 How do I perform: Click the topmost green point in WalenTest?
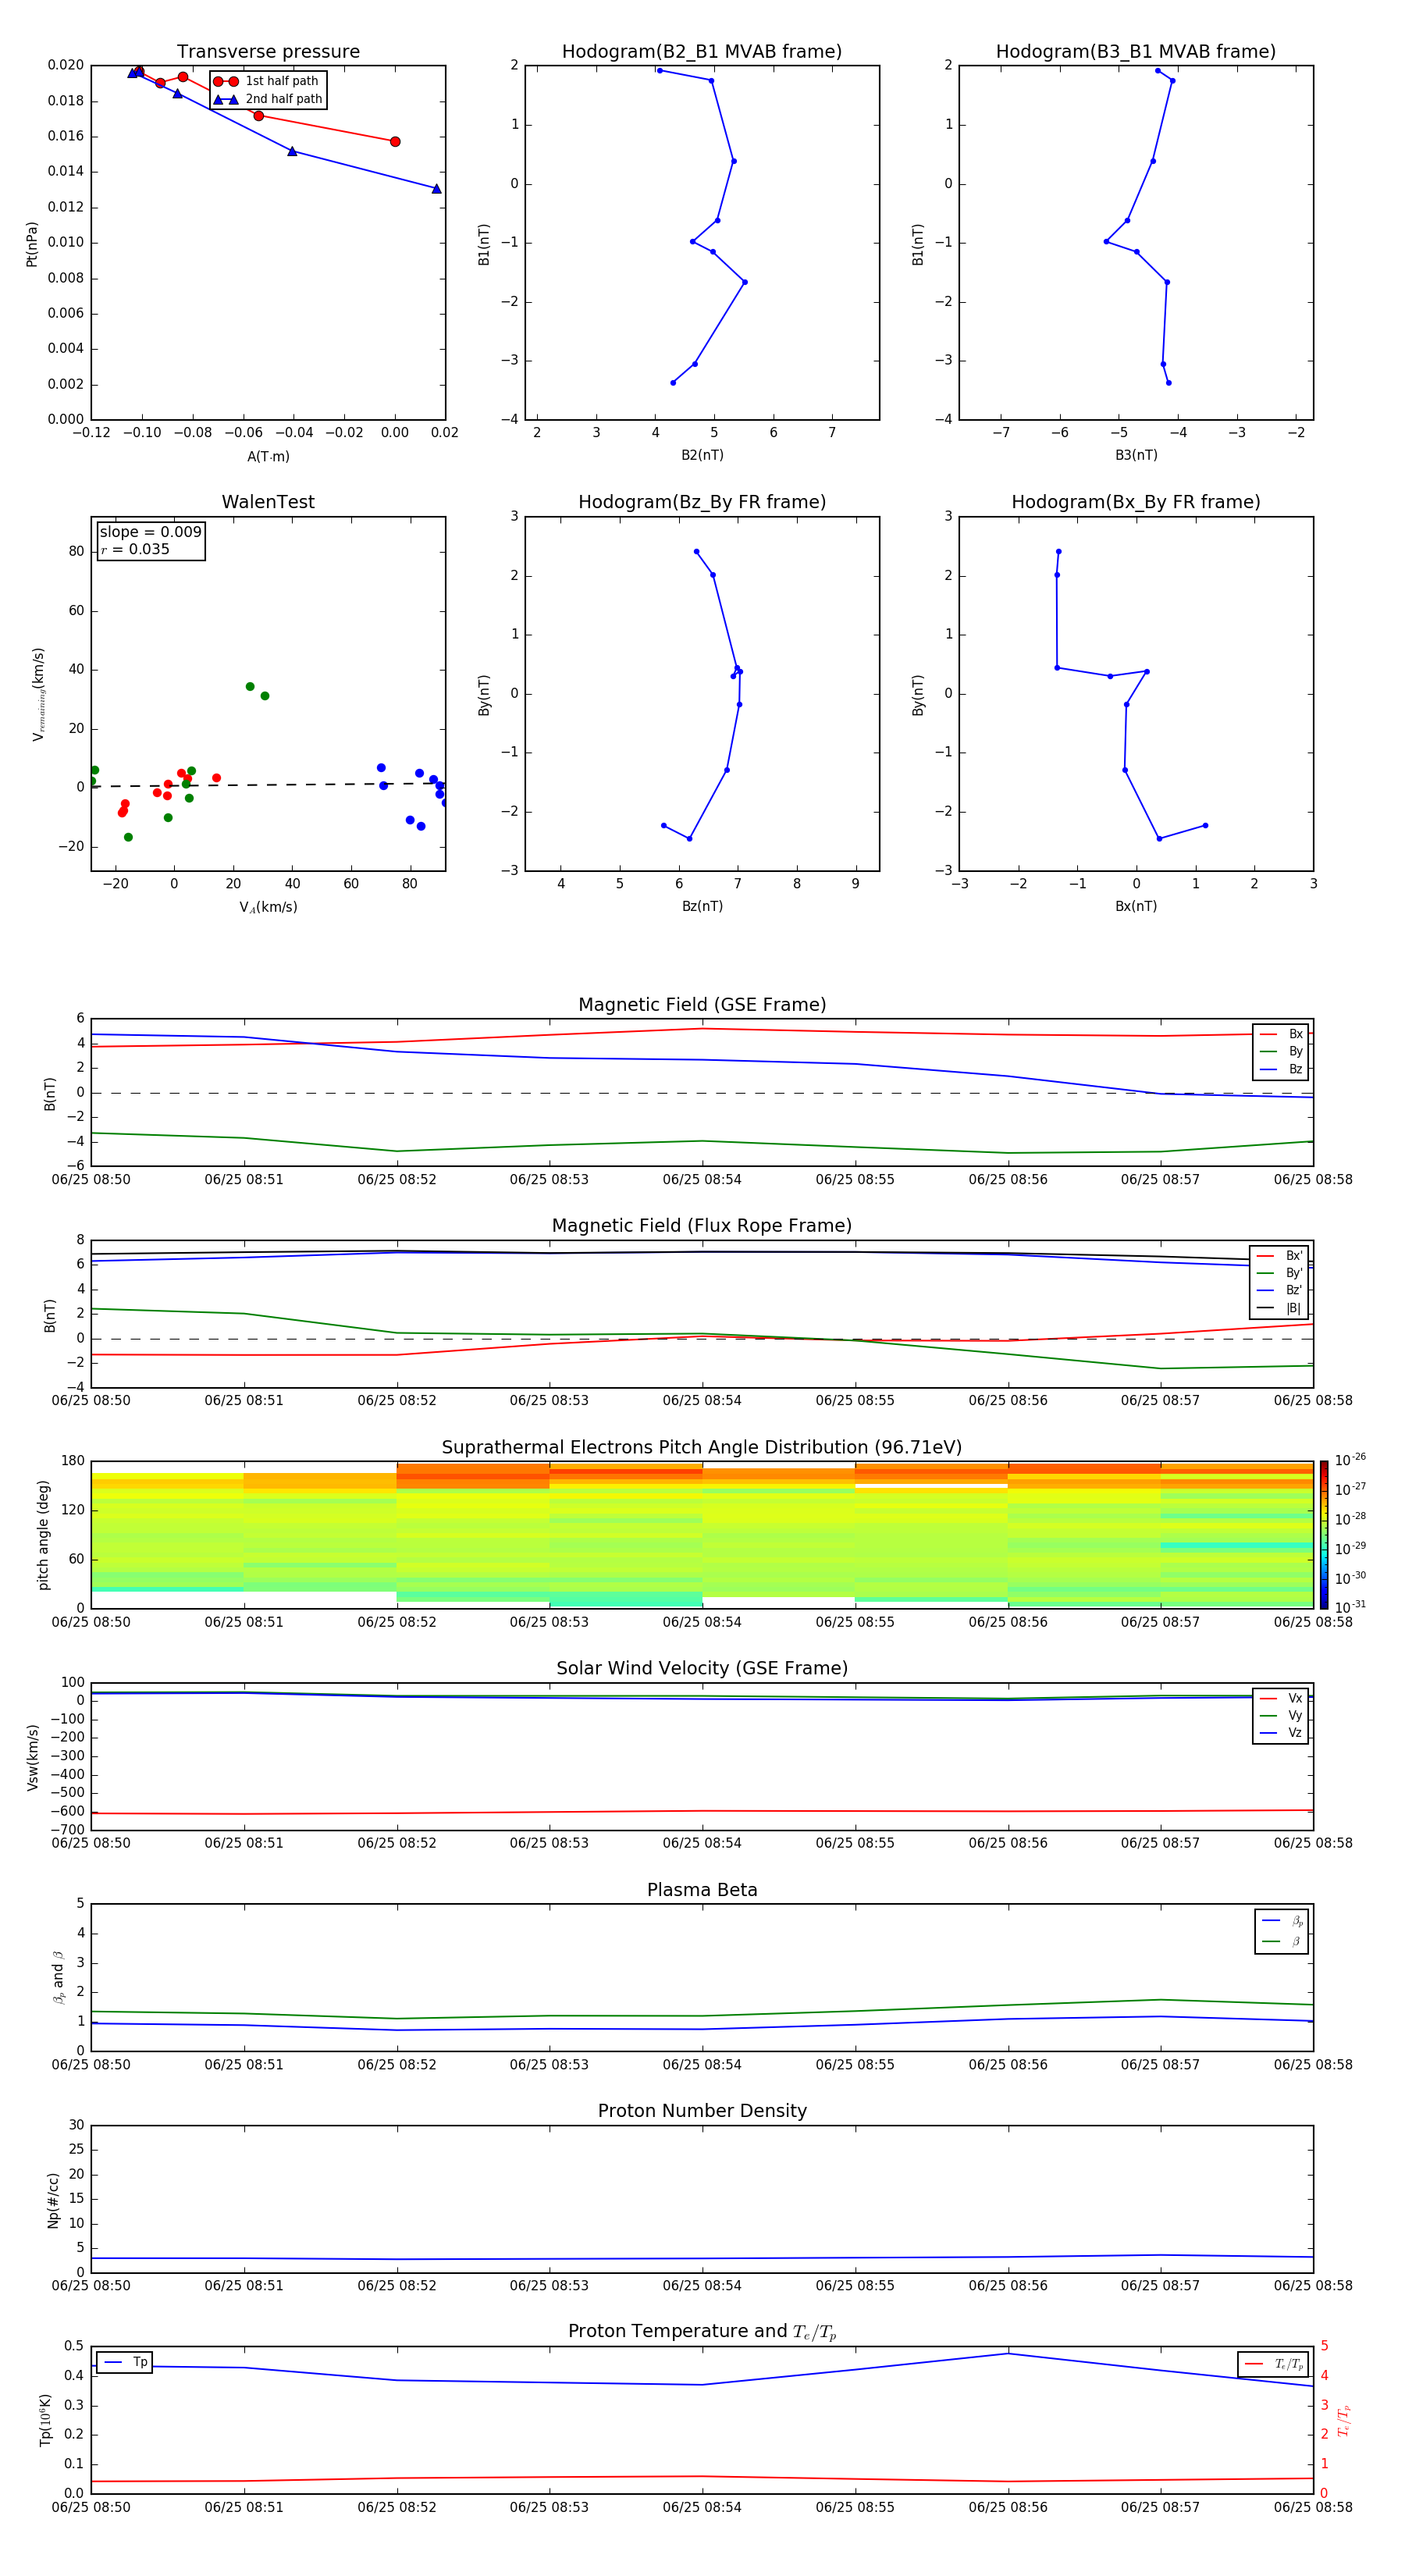click(x=250, y=687)
